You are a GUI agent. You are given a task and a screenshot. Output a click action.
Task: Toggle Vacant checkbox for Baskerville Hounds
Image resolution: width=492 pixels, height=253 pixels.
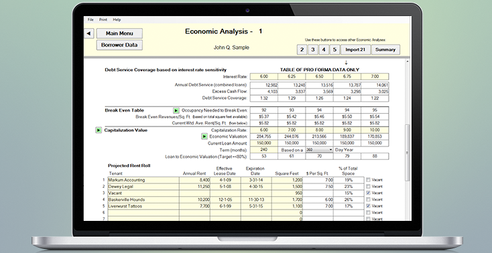point(368,199)
